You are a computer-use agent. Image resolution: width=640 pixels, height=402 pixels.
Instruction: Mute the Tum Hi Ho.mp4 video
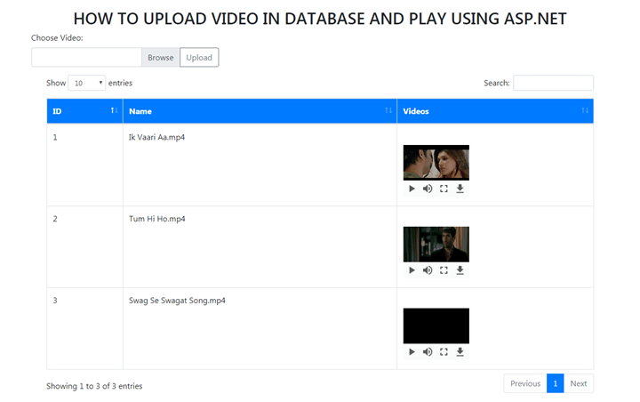pyautogui.click(x=428, y=270)
